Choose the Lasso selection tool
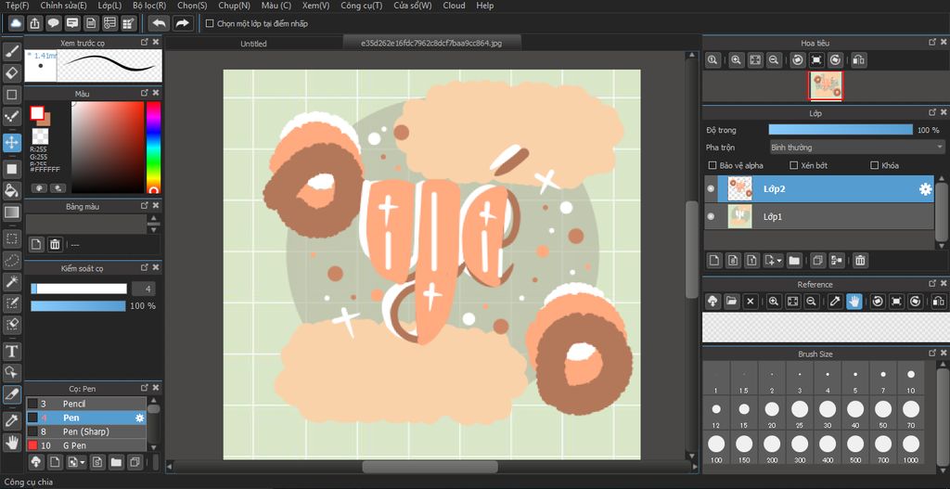 12,260
